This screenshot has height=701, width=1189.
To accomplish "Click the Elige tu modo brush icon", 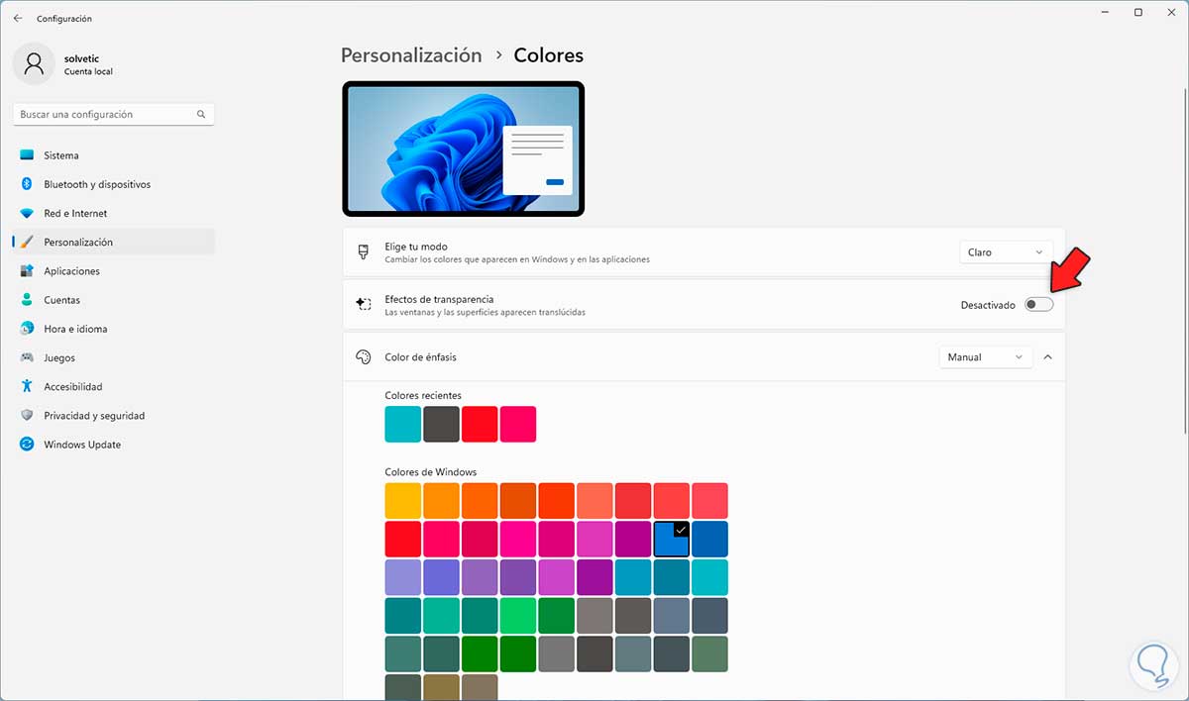I will 364,251.
